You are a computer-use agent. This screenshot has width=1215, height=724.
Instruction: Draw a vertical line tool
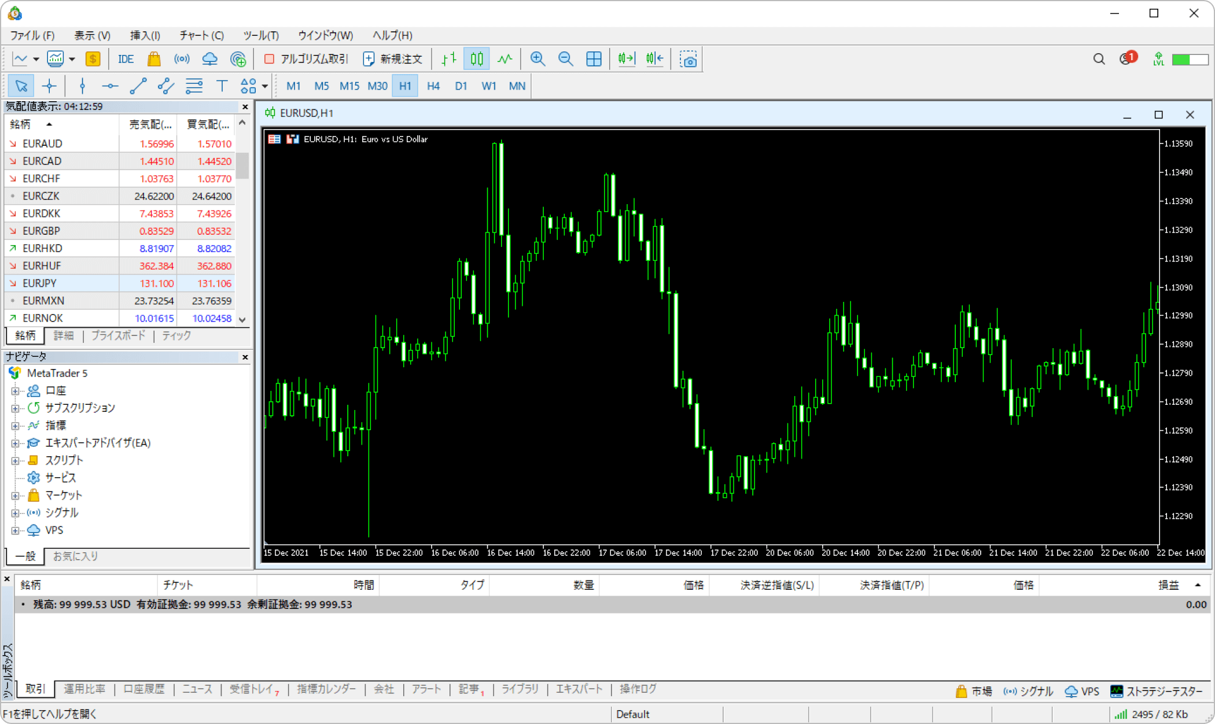coord(82,86)
